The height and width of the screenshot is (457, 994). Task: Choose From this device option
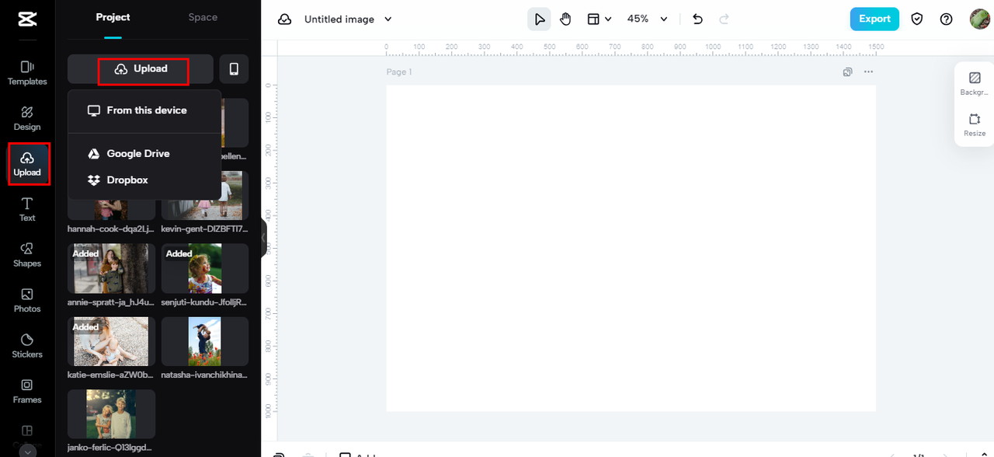[144, 110]
